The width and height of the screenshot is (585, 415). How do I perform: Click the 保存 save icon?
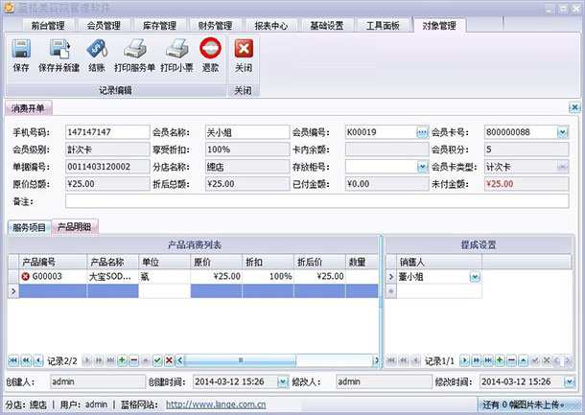point(21,49)
